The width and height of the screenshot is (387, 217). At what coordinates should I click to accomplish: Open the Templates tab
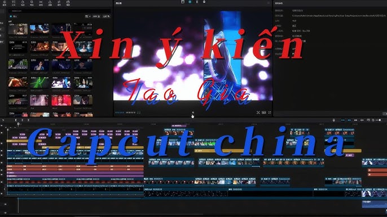pyautogui.click(x=68, y=3)
